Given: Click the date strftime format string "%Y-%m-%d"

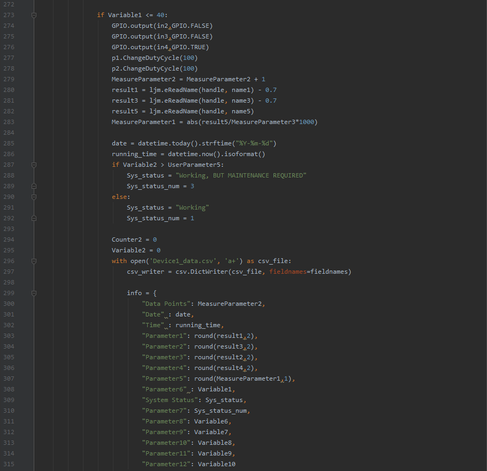Looking at the screenshot, I should click(x=254, y=143).
